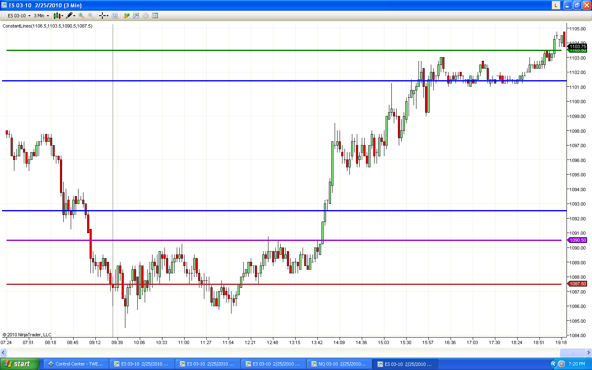Viewport: 592px width, 370px height.
Task: Click the 13:42 time axis label
Action: (x=317, y=342)
